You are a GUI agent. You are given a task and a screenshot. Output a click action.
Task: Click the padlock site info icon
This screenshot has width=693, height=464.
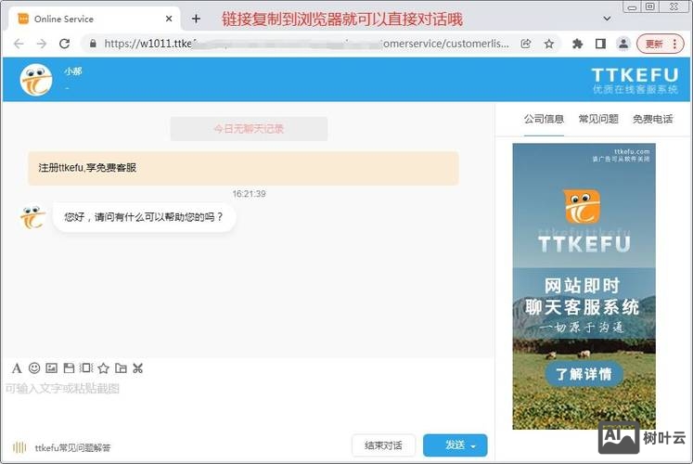(93, 44)
